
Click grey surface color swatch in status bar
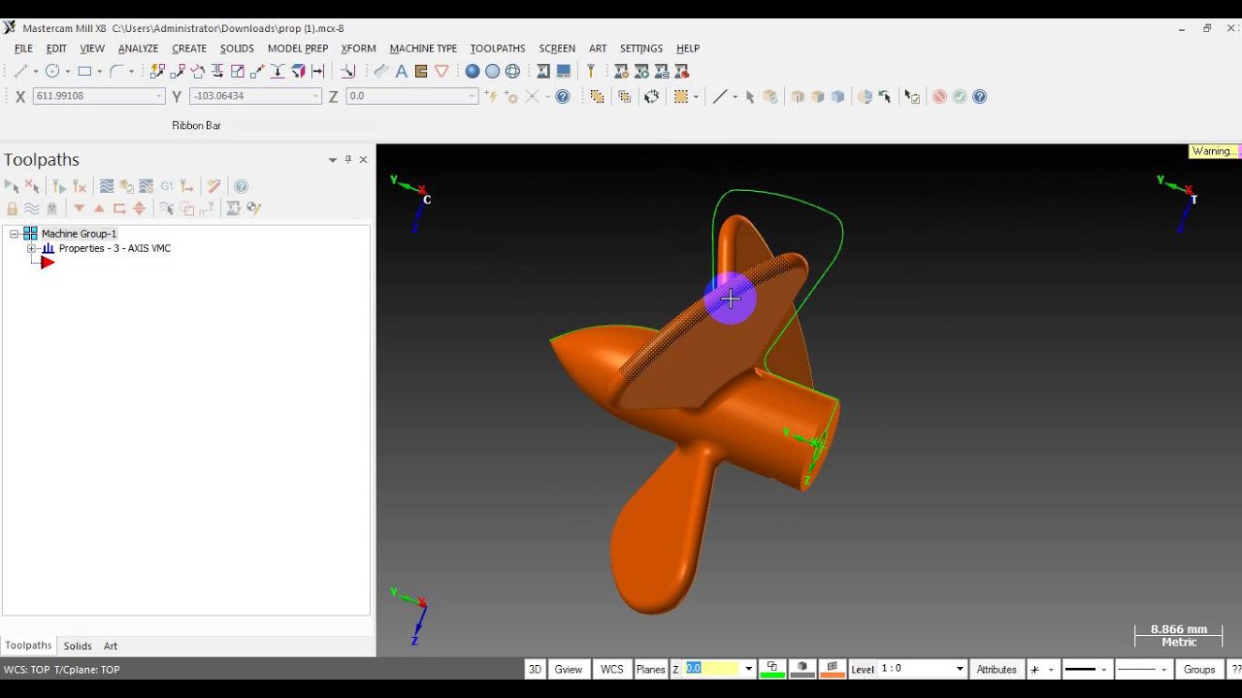click(x=802, y=669)
